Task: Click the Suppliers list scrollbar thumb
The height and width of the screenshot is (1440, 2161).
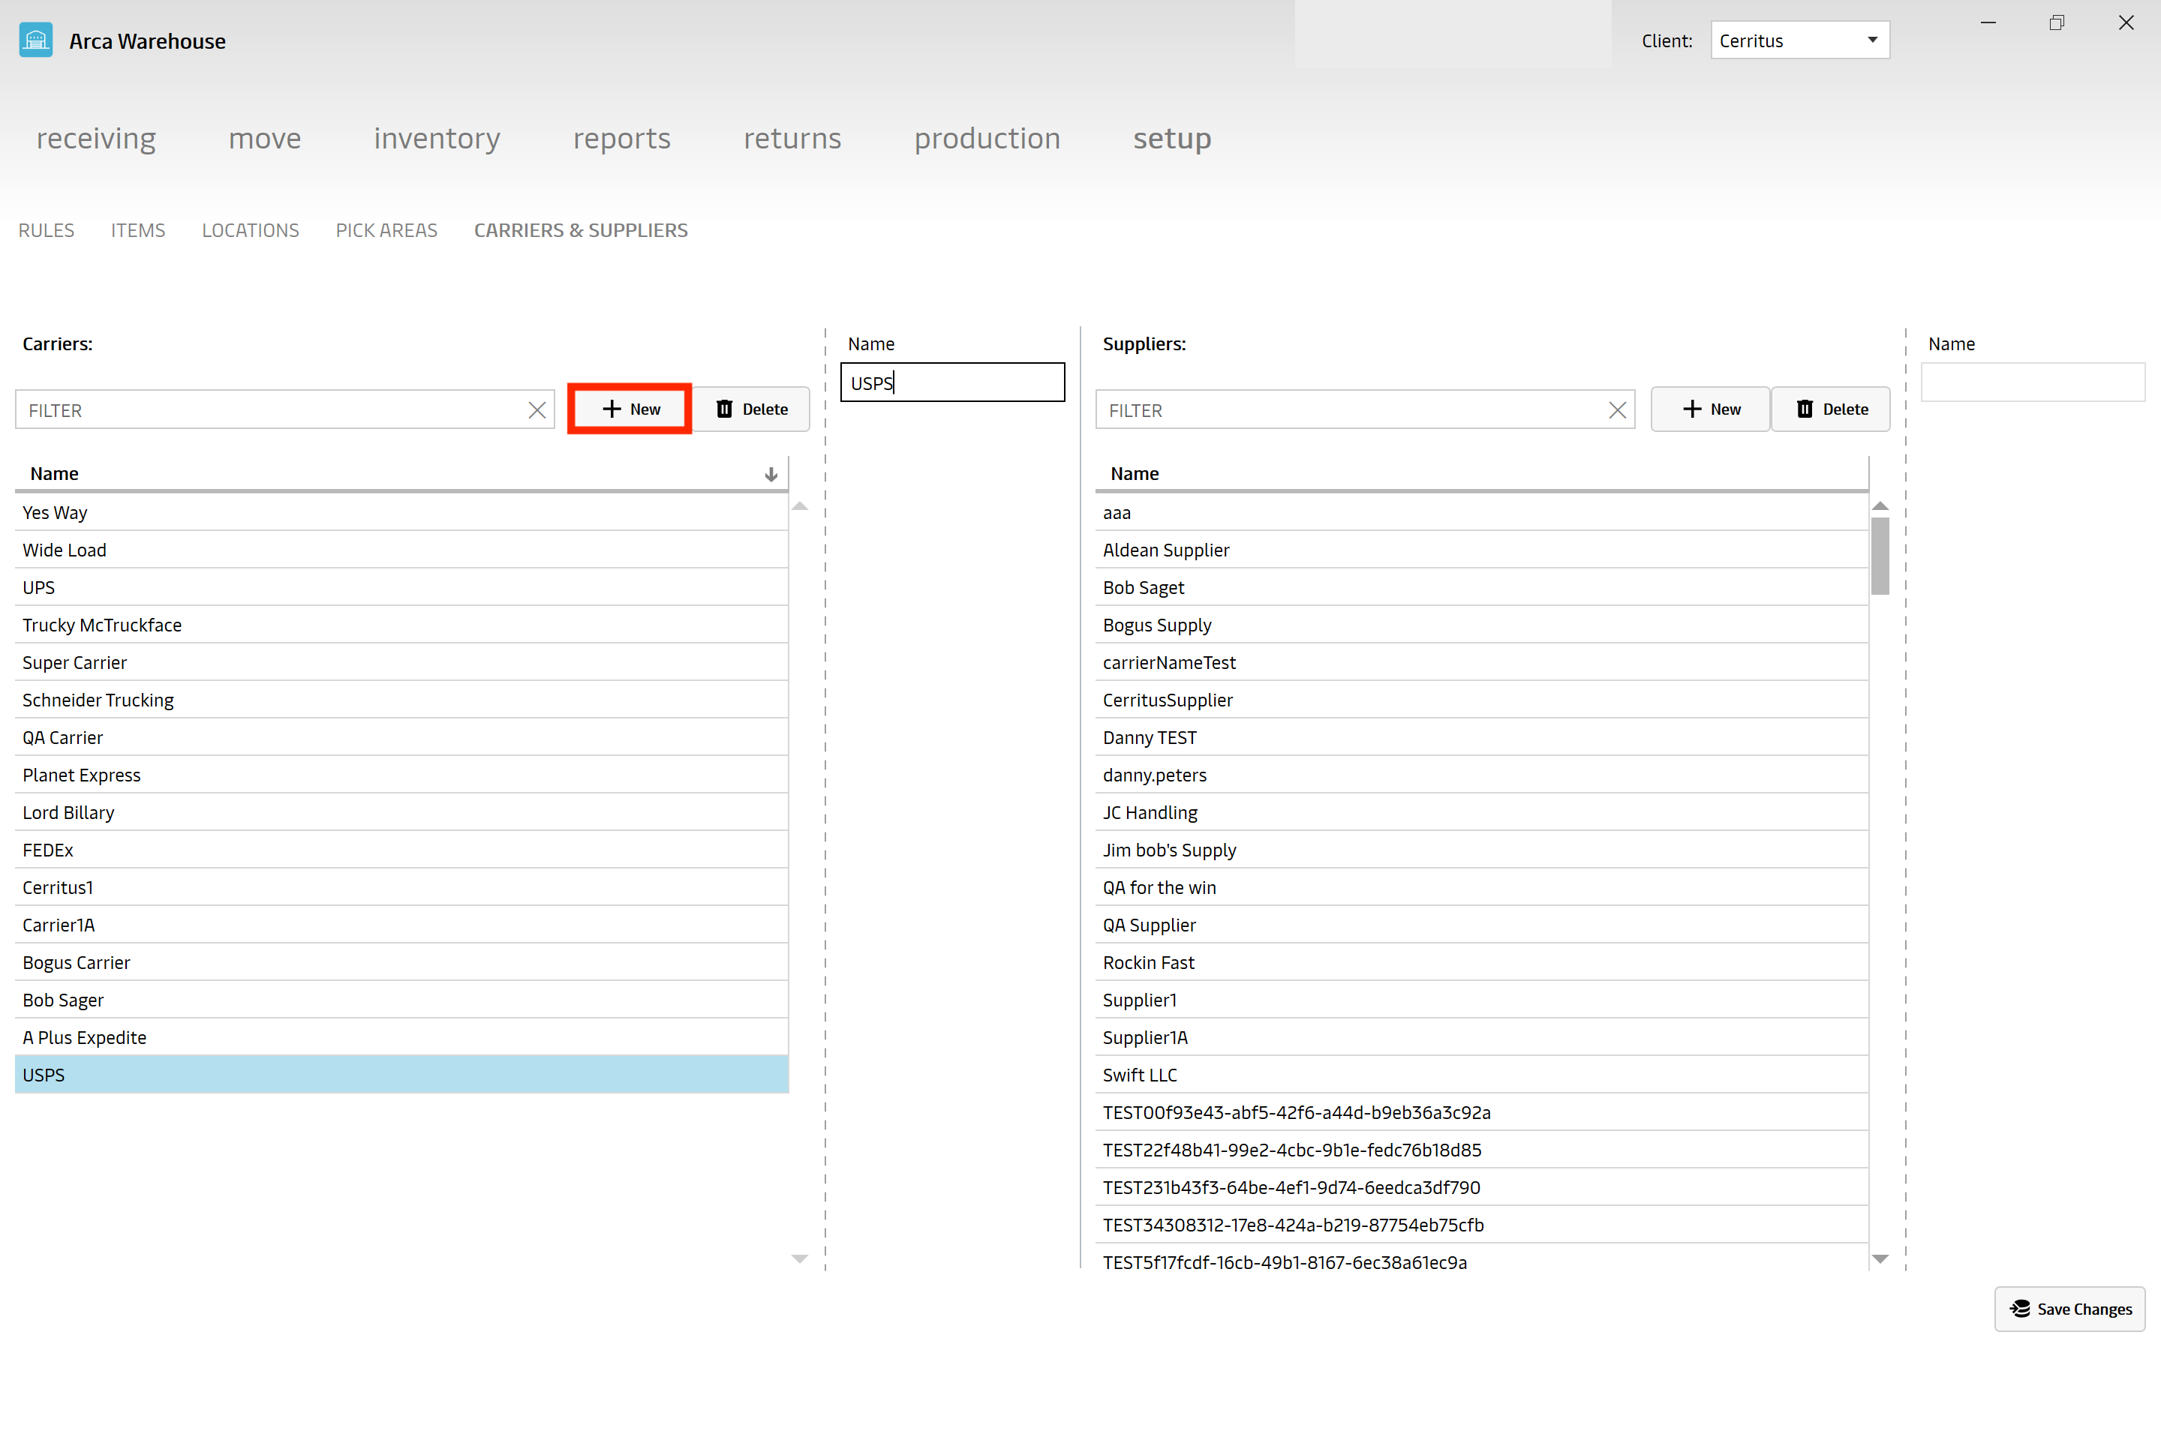Action: 1880,556
